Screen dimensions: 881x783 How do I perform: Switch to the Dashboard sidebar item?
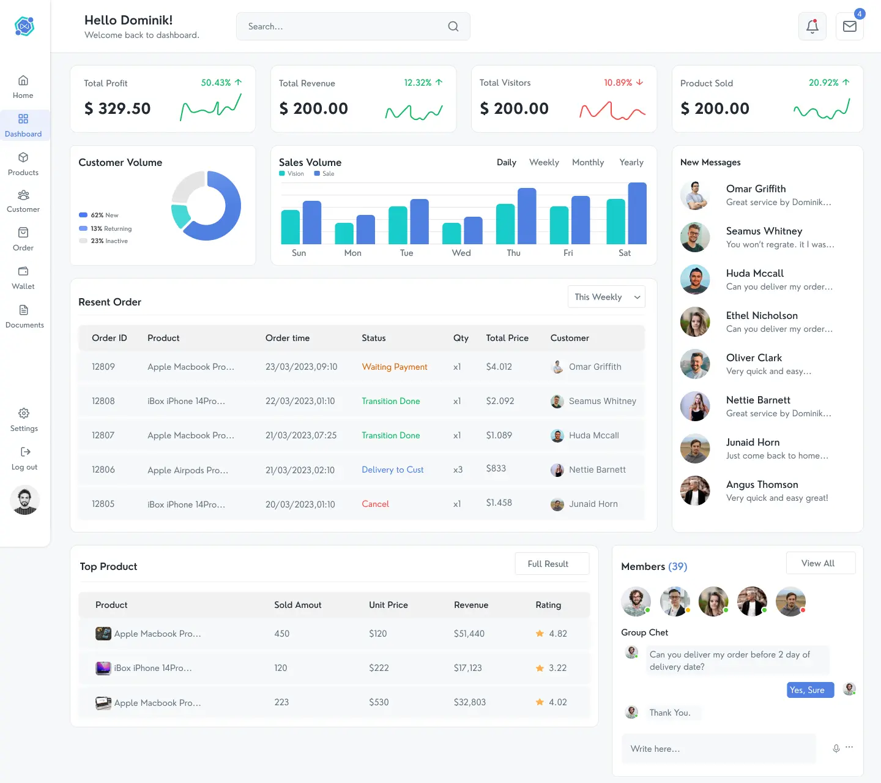coord(24,126)
